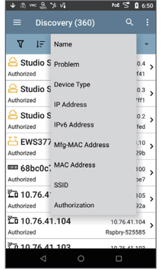The height and width of the screenshot is (270, 163).
Task: Select Mfg-MAC Address option
Action: [x=82, y=145]
